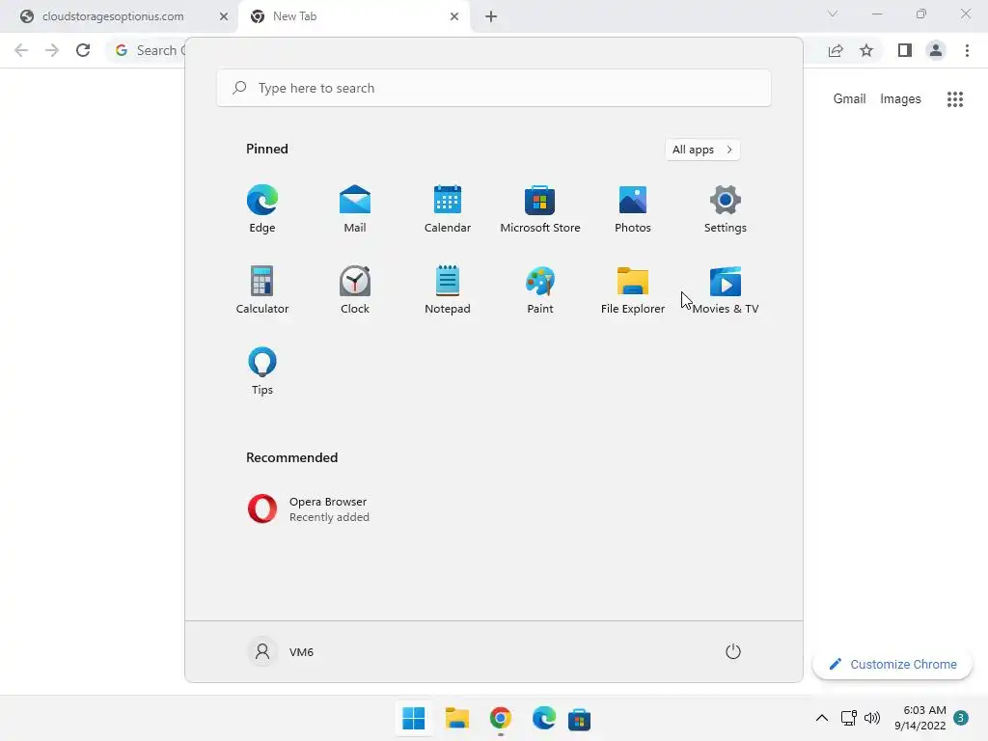Screen dimensions: 988x741
Task: Show hidden system tray icons
Action: 822,718
